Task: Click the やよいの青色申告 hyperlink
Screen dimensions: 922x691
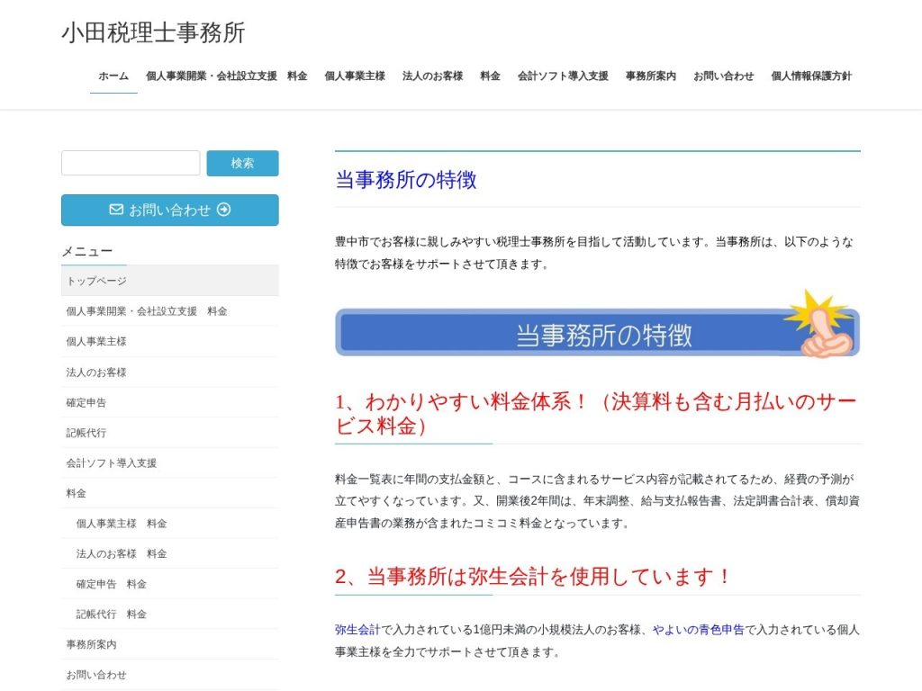Action: [698, 629]
